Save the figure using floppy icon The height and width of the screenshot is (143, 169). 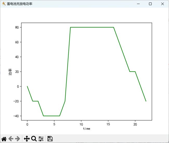50,139
